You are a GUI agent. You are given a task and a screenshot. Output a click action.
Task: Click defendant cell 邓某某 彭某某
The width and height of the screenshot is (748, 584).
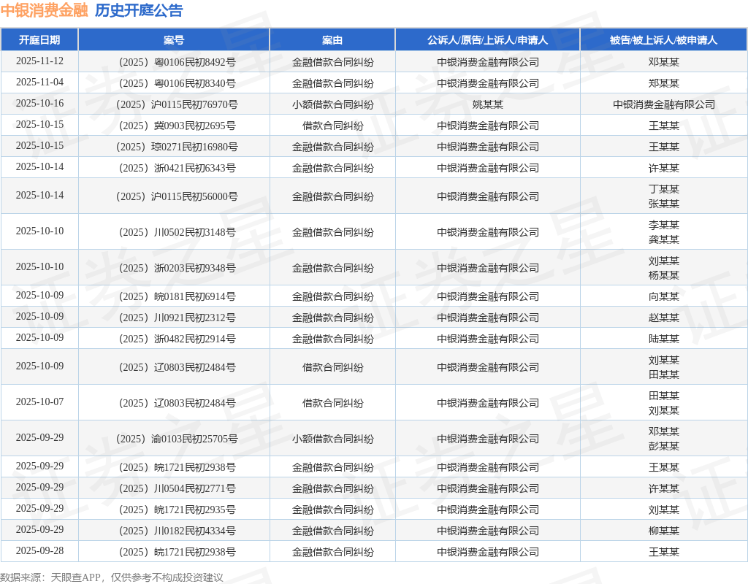tap(663, 439)
